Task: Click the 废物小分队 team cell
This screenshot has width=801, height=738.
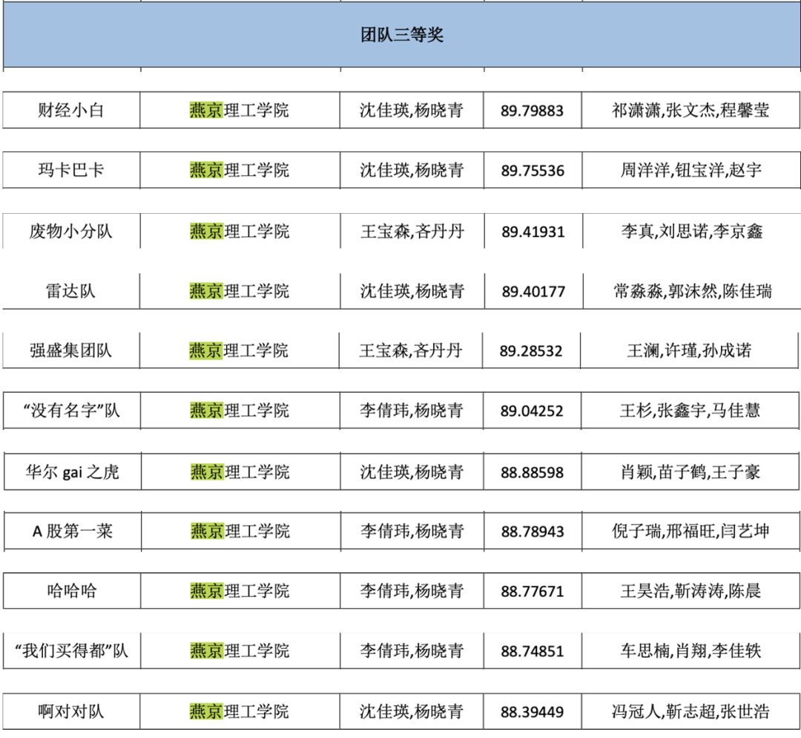Action: pyautogui.click(x=71, y=232)
